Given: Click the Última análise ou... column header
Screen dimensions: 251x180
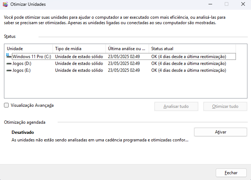Looking at the screenshot, I should [x=127, y=49].
